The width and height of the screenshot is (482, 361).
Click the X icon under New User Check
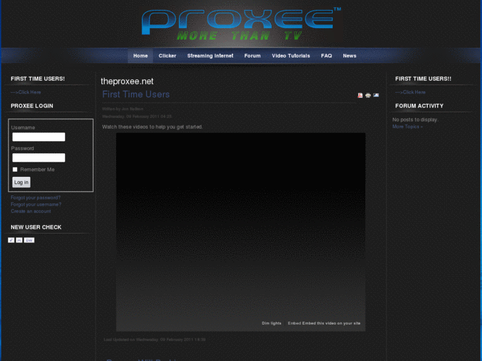click(x=19, y=240)
